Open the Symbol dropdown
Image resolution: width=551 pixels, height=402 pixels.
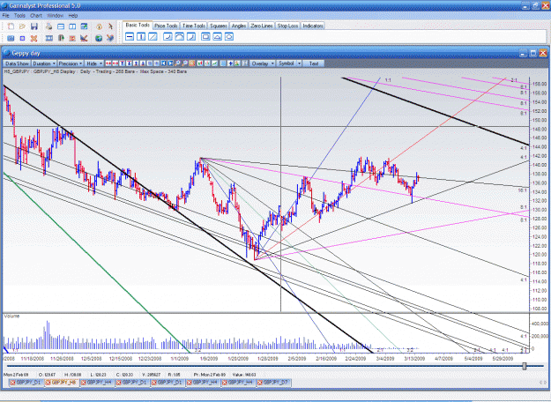coord(289,63)
